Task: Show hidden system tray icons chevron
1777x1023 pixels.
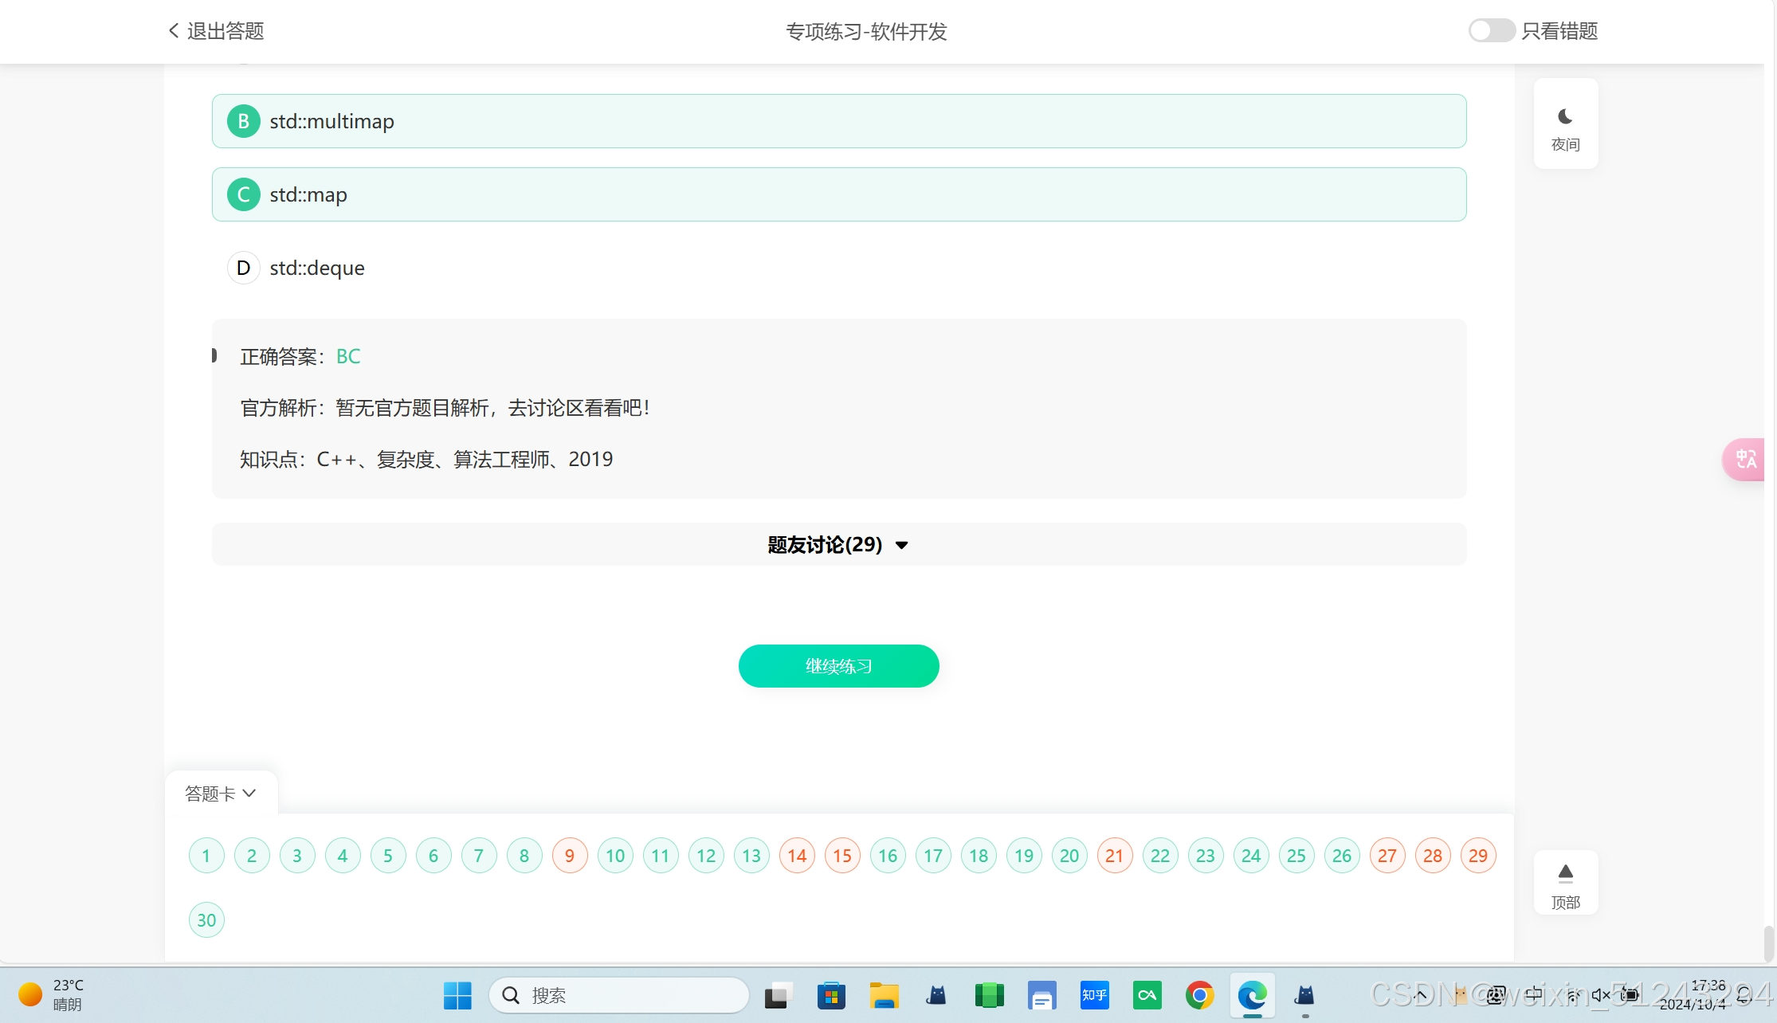Action: point(1421,995)
